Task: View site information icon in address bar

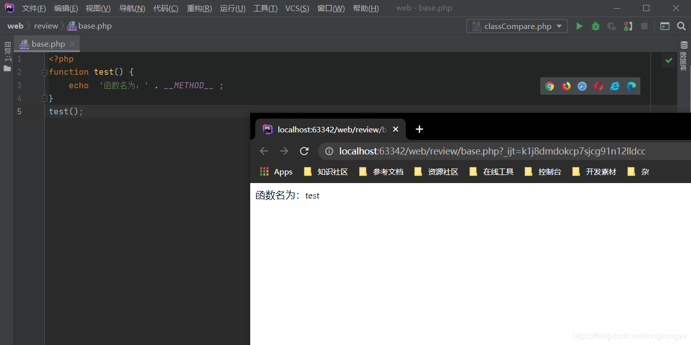Action: (329, 151)
